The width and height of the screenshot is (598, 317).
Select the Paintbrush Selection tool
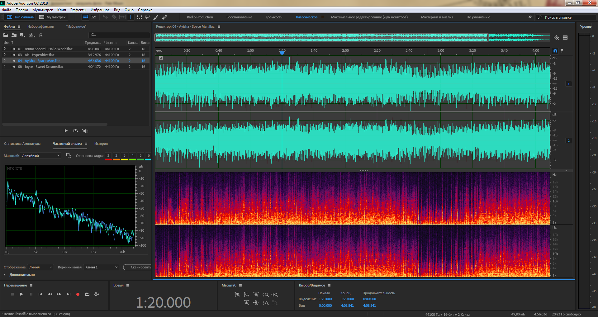[x=156, y=17]
